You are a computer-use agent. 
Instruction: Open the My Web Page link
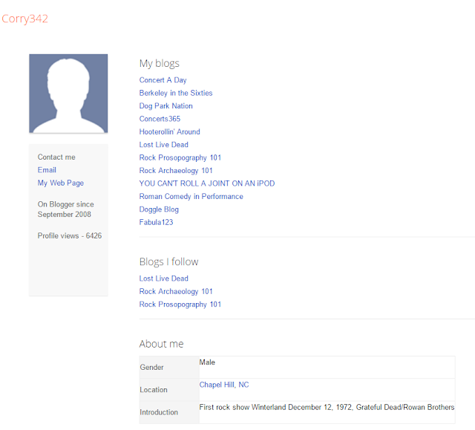click(61, 183)
